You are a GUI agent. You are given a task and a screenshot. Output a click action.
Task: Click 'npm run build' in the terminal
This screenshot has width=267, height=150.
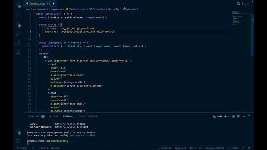[84, 135]
